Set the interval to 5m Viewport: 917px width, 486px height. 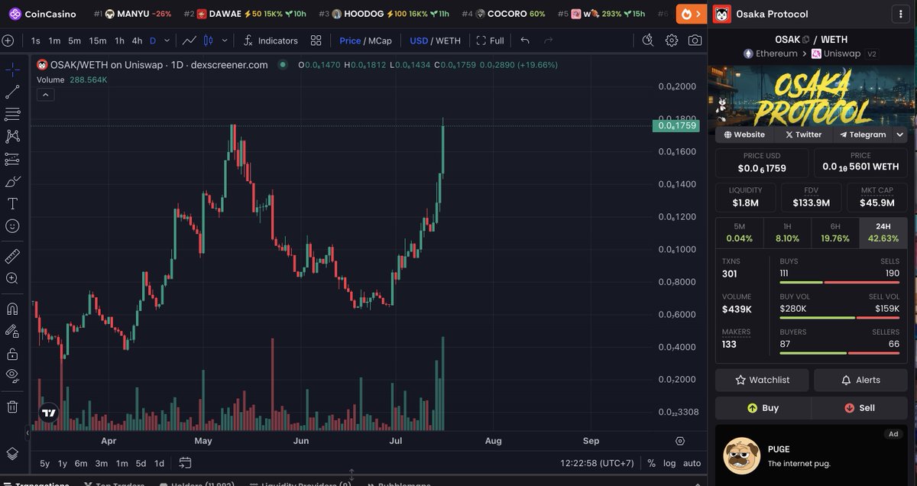(x=74, y=40)
